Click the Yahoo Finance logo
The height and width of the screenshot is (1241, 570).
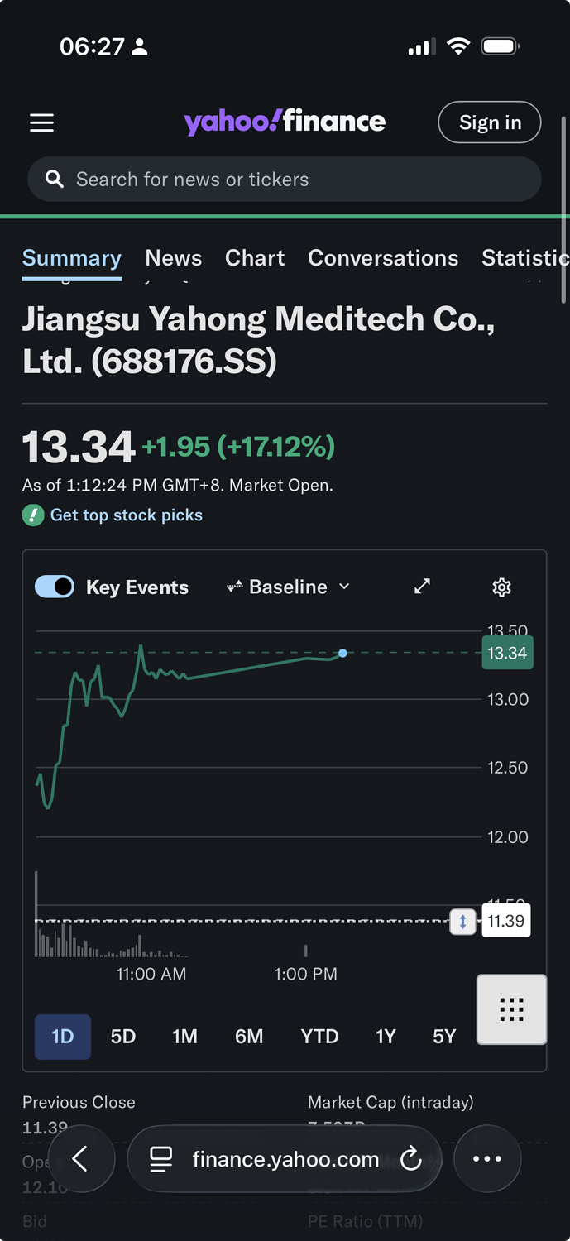285,122
